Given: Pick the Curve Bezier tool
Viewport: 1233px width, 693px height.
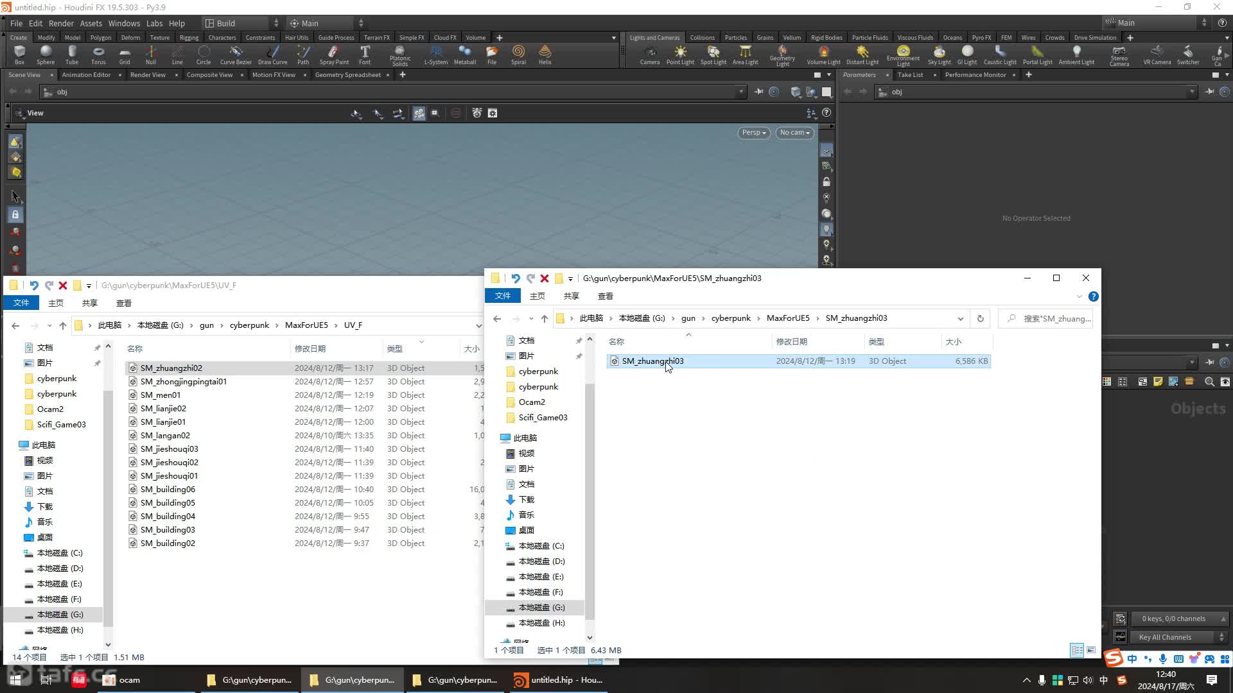Looking at the screenshot, I should click(x=236, y=55).
